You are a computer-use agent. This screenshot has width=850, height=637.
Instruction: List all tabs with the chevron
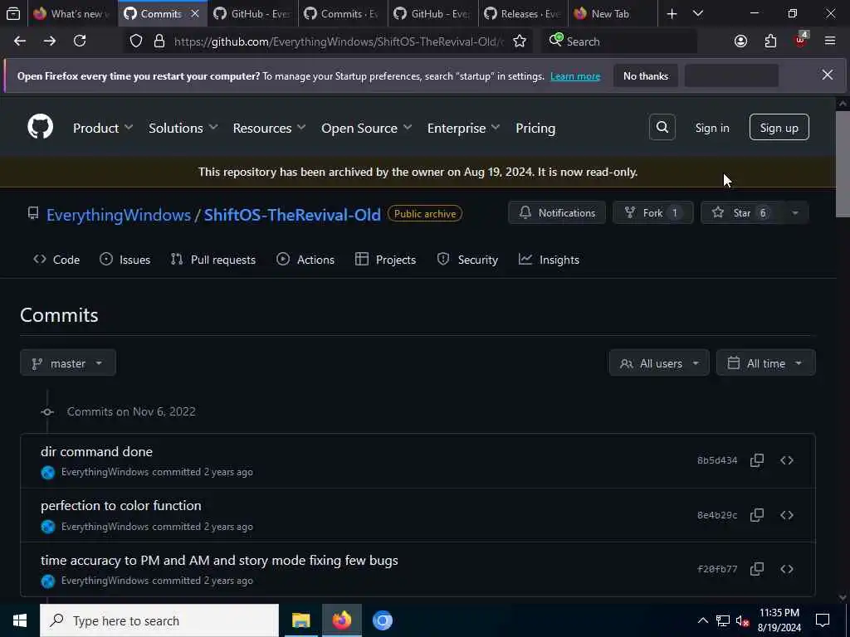(x=697, y=13)
